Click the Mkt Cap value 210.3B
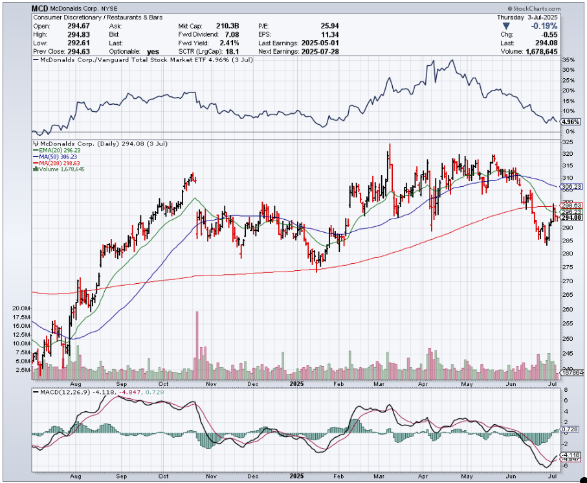The height and width of the screenshot is (483, 587). (x=227, y=26)
